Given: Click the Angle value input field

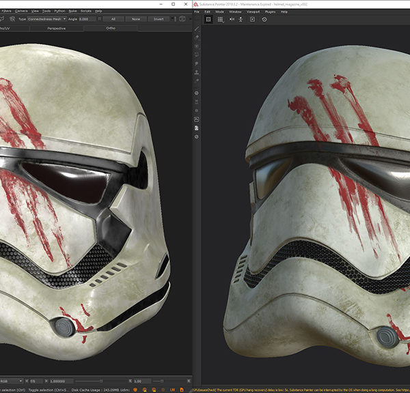Looking at the screenshot, I should (87, 19).
